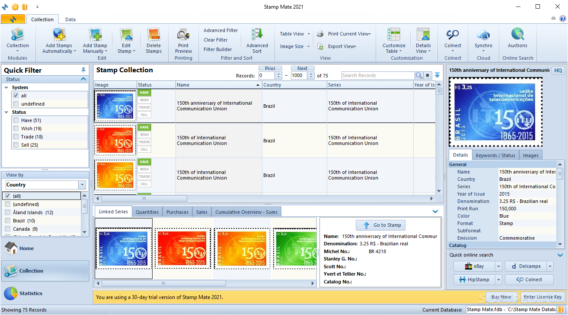The image size is (568, 315).
Task: Enable the Sell (25) status filter
Action: (x=16, y=145)
